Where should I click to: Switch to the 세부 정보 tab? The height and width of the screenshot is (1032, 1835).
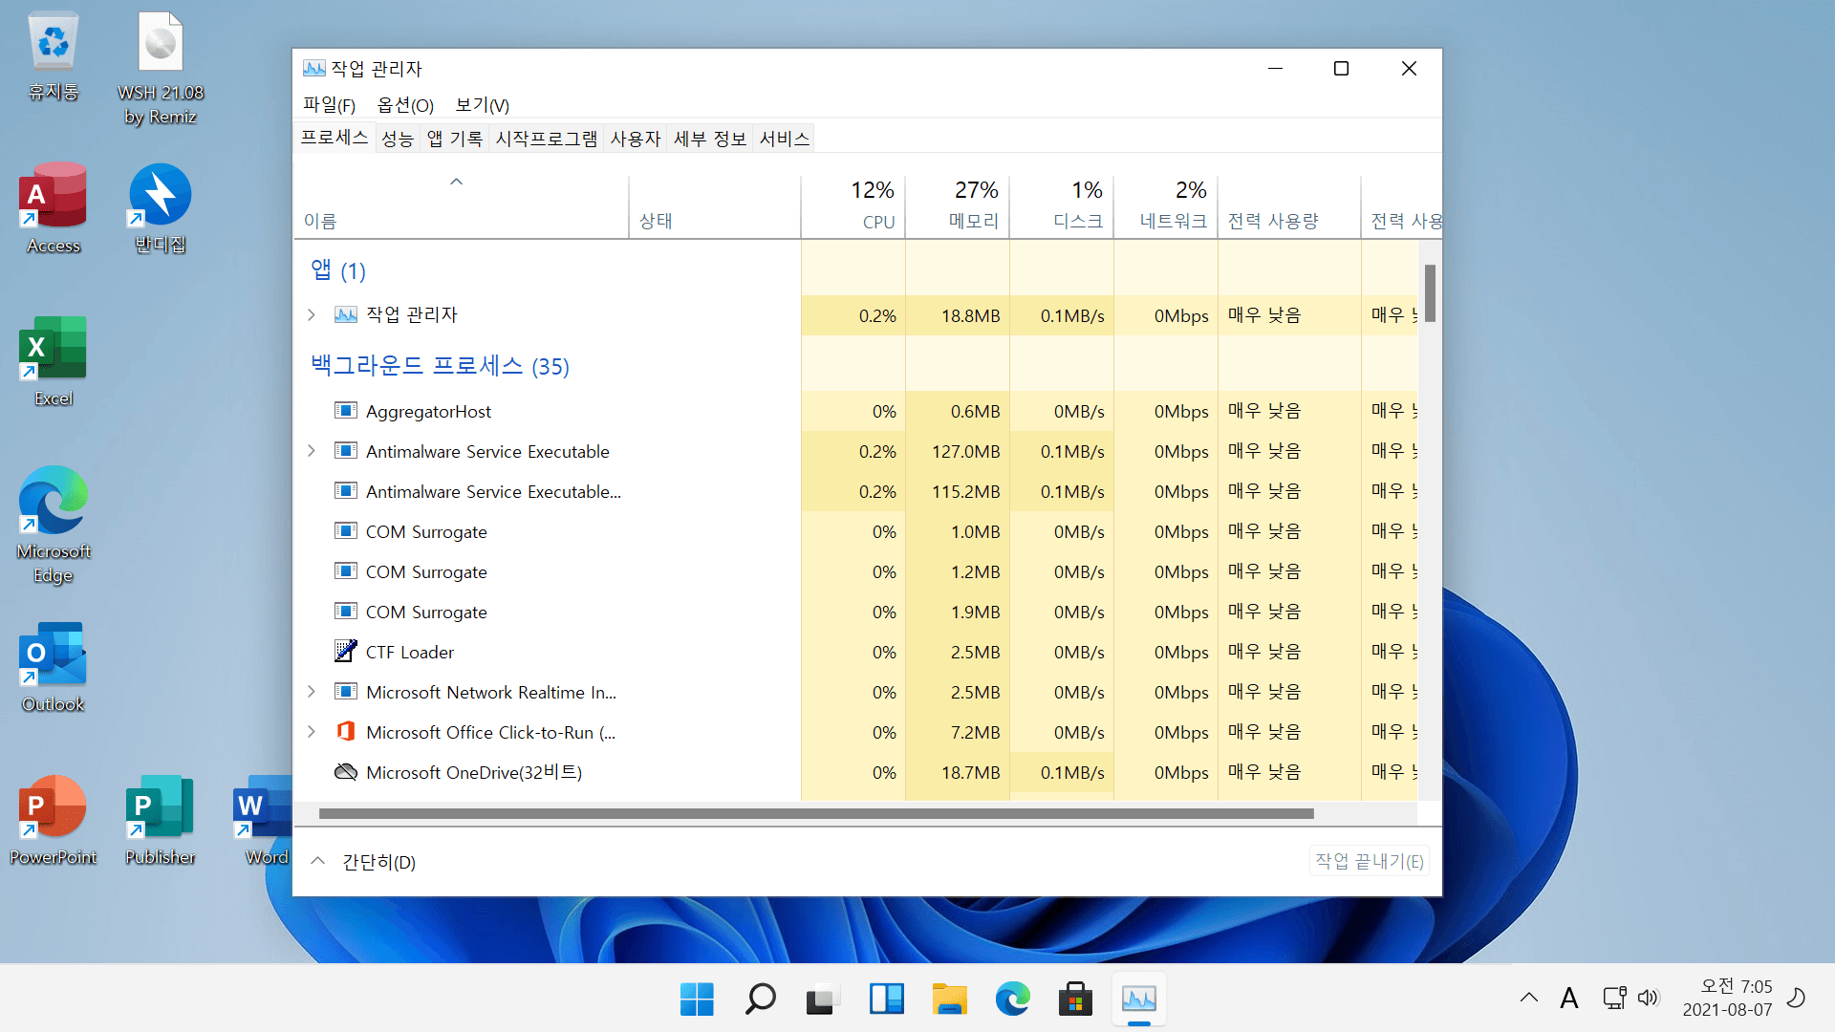point(710,140)
